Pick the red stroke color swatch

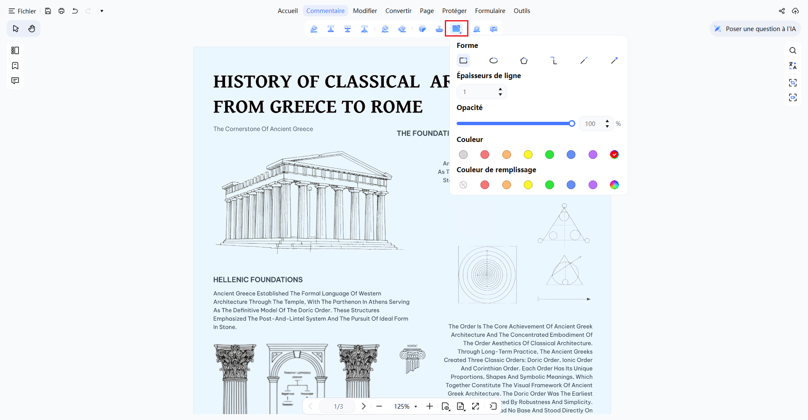point(485,155)
